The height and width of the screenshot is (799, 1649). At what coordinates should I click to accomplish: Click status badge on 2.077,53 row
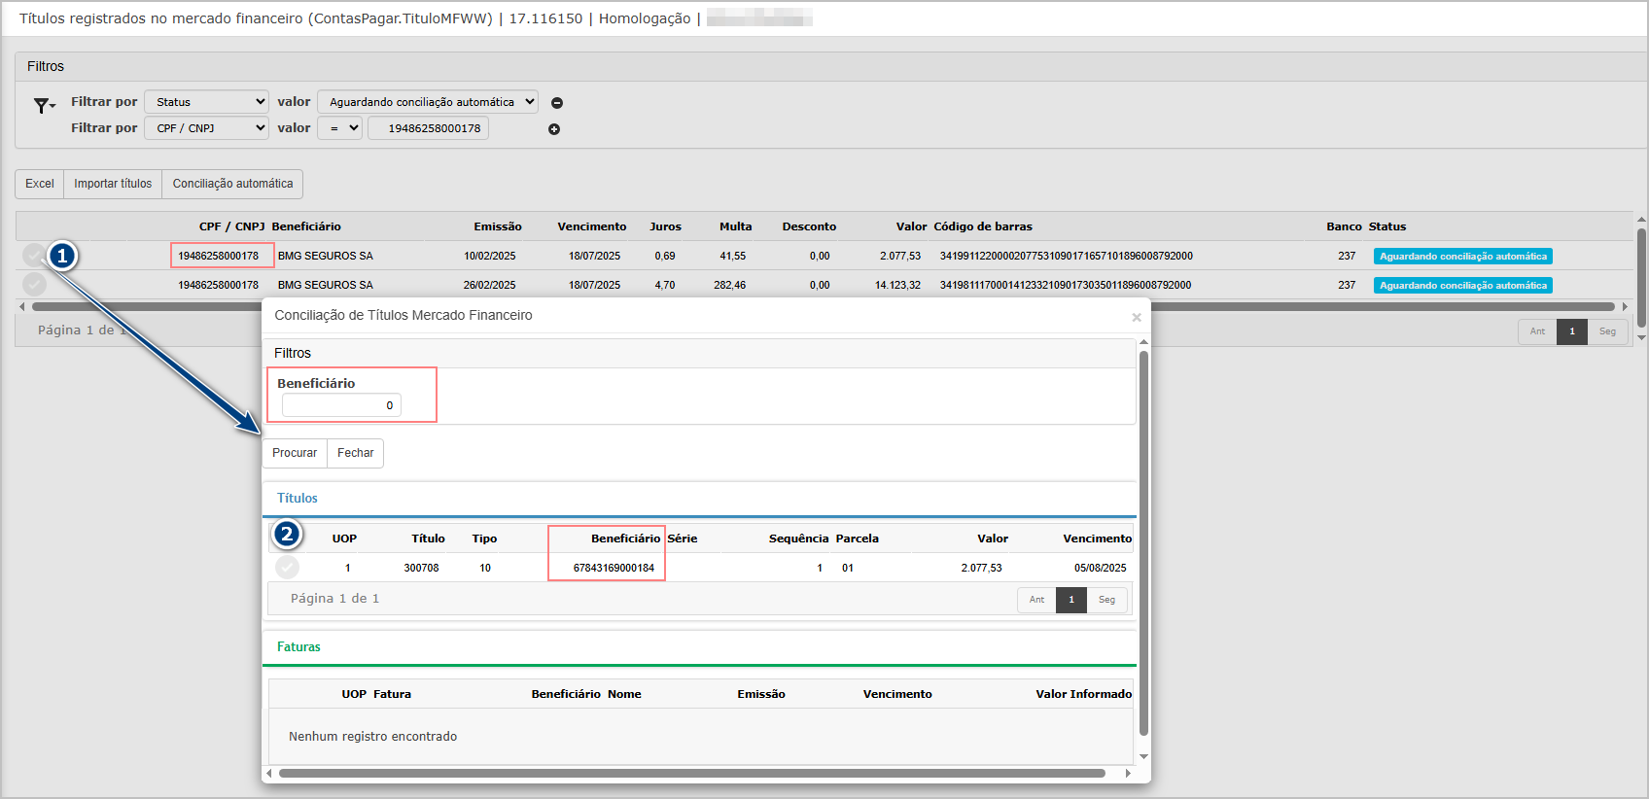tap(1462, 257)
